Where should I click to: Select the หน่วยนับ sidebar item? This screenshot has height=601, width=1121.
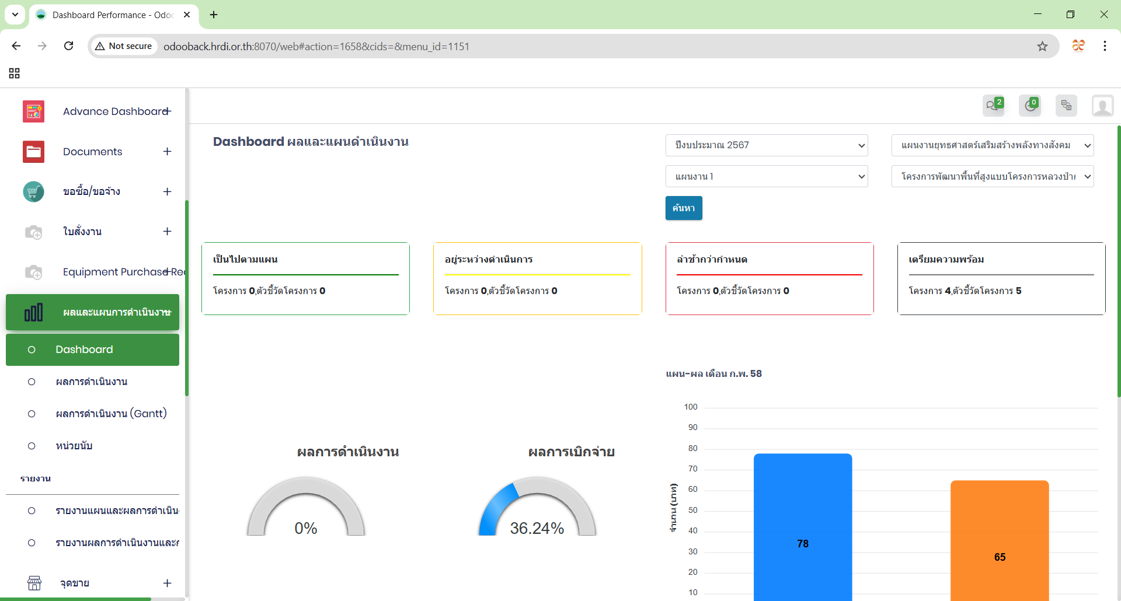point(74,446)
